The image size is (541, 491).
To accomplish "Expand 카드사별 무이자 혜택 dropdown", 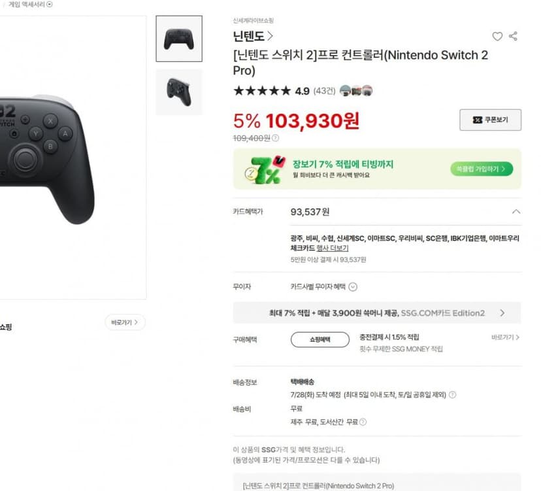I will pyautogui.click(x=323, y=286).
